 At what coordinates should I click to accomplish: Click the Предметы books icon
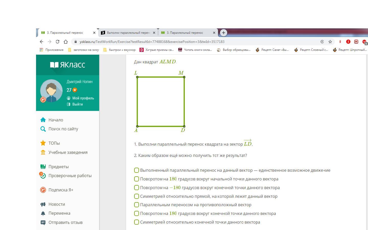click(x=43, y=167)
